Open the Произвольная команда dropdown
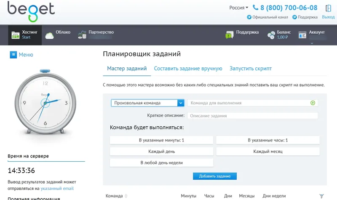 148,103
